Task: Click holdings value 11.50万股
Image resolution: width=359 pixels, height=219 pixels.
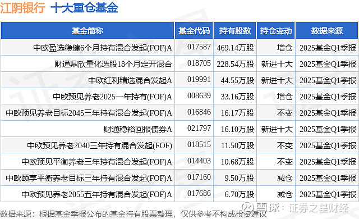Action: point(237,145)
